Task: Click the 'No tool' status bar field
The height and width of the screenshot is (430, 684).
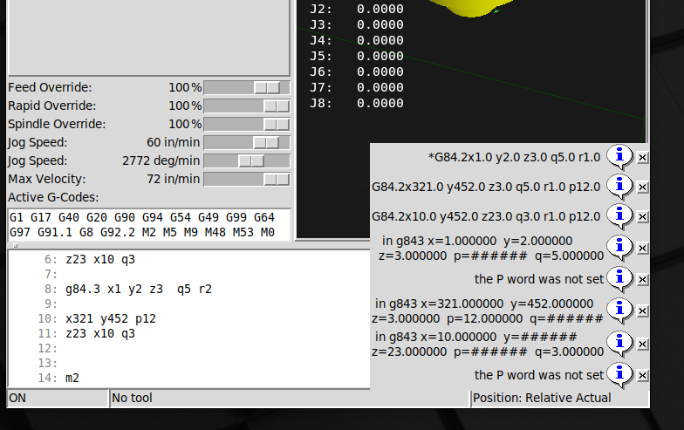Action: [x=290, y=398]
